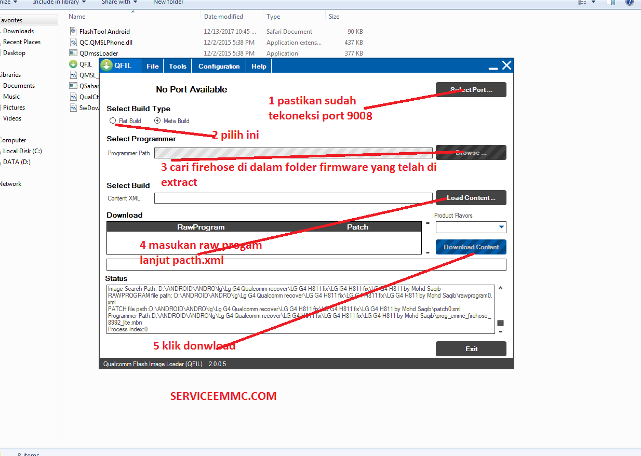Click the QFIL green download logo icon
Screen dimensions: 641x456
coord(107,65)
